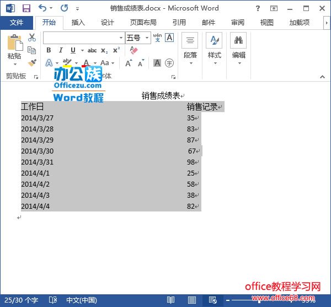Toggle underline formatting
Image resolution: width=331 pixels, height=307 pixels.
[73, 50]
